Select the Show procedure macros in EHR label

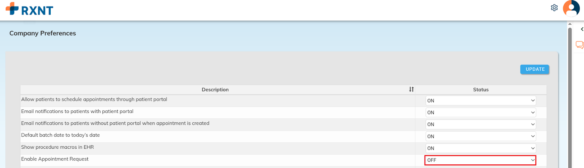pos(57,147)
